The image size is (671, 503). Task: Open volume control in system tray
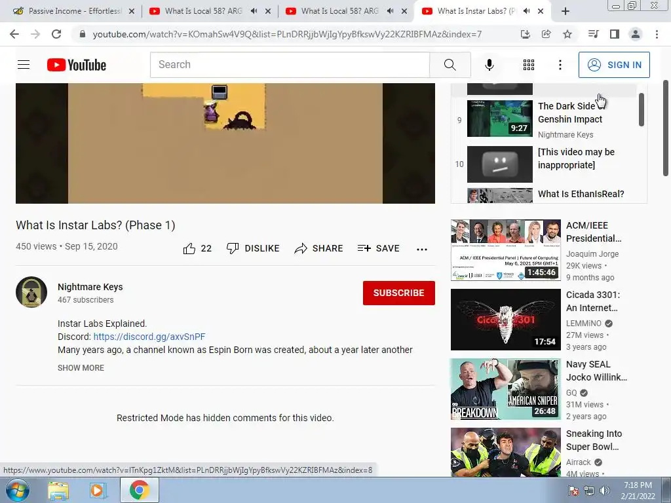[604, 491]
